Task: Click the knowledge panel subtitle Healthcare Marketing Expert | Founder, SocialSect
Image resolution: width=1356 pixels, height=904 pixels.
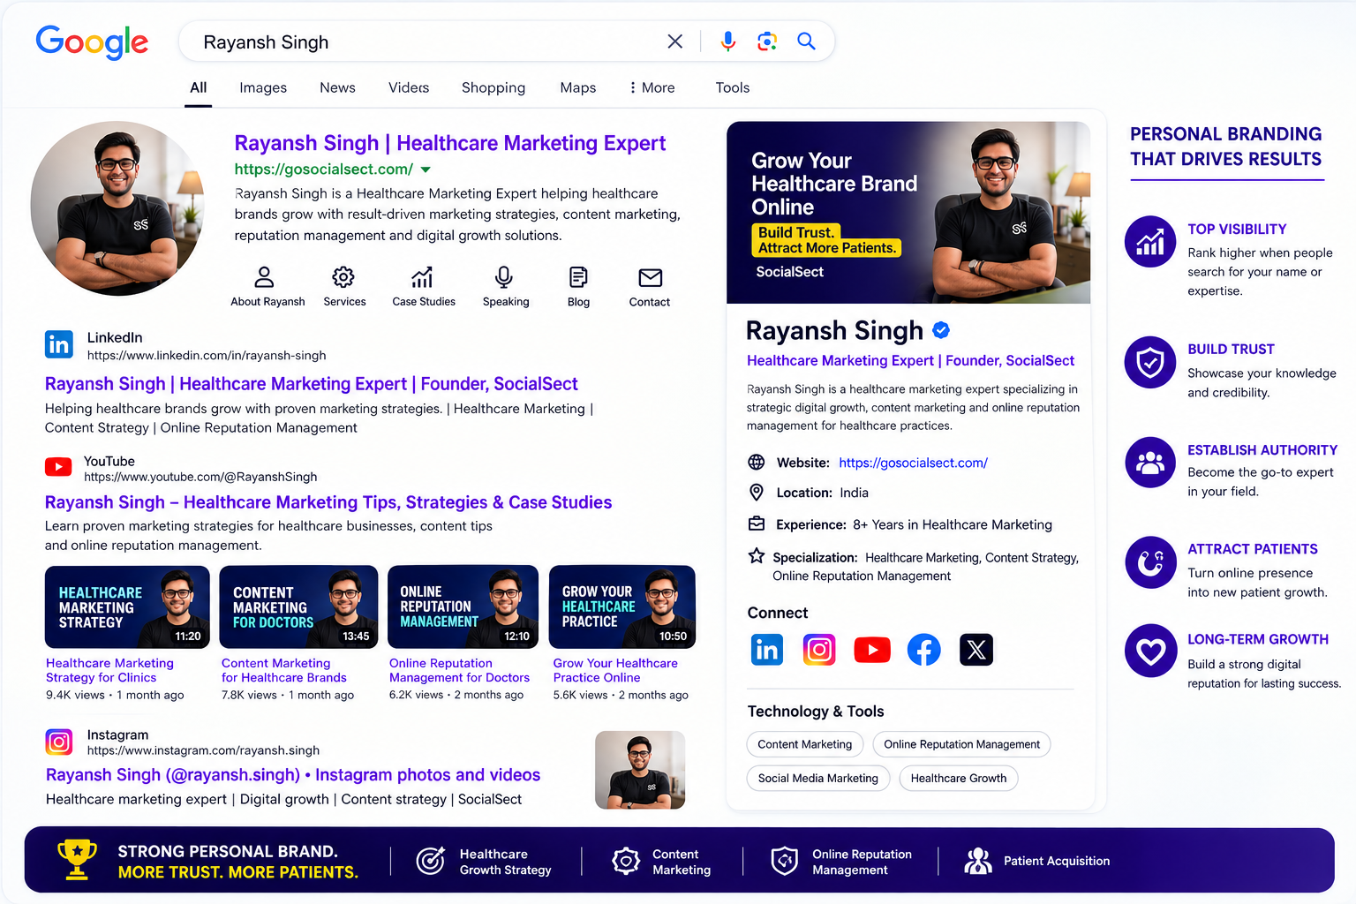Action: pyautogui.click(x=910, y=360)
